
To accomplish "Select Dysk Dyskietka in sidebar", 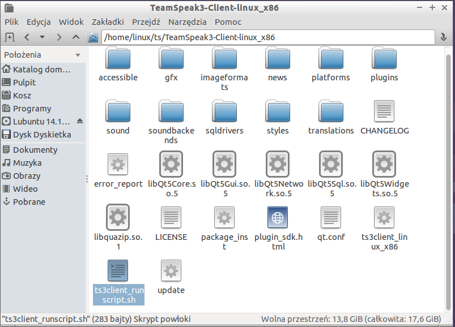I will (x=43, y=135).
